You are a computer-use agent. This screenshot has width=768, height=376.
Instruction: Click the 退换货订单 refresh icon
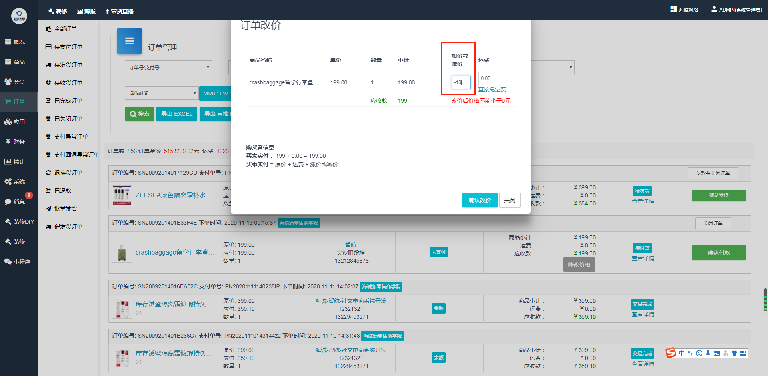point(48,173)
